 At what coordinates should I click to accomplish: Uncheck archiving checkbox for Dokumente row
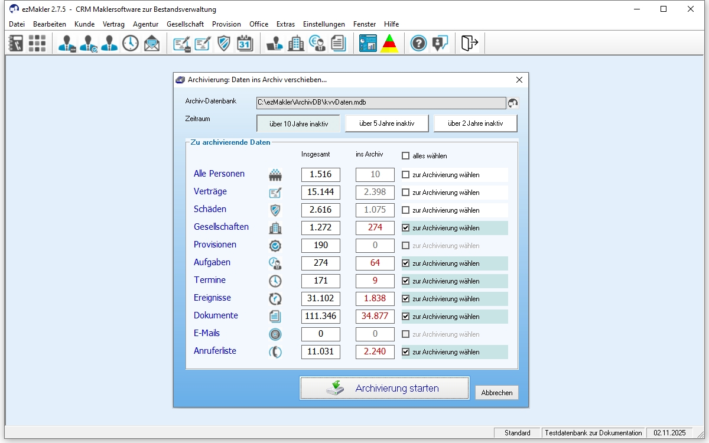tap(405, 317)
